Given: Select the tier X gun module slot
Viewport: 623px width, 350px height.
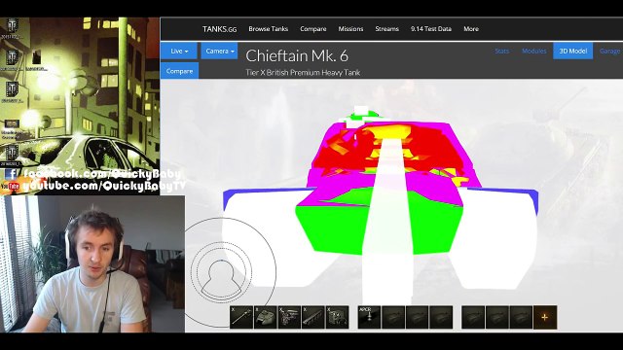Looking at the screenshot, I should 241,317.
